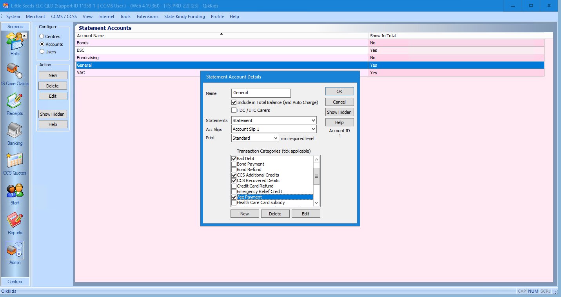The width and height of the screenshot is (561, 297).
Task: Untick the CCS Recovered Debits checkbox
Action: pyautogui.click(x=234, y=180)
